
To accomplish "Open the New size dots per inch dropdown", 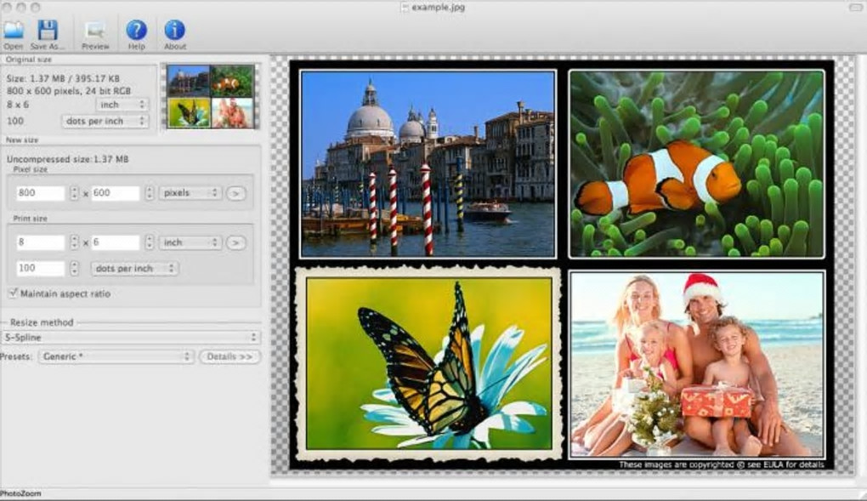I will [134, 268].
